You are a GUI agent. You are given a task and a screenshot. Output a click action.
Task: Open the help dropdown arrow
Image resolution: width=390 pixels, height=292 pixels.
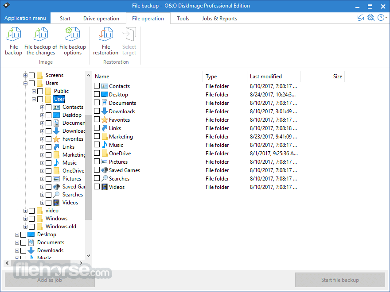pos(386,18)
